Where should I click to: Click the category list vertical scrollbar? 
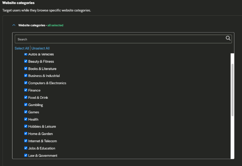[x=232, y=90]
